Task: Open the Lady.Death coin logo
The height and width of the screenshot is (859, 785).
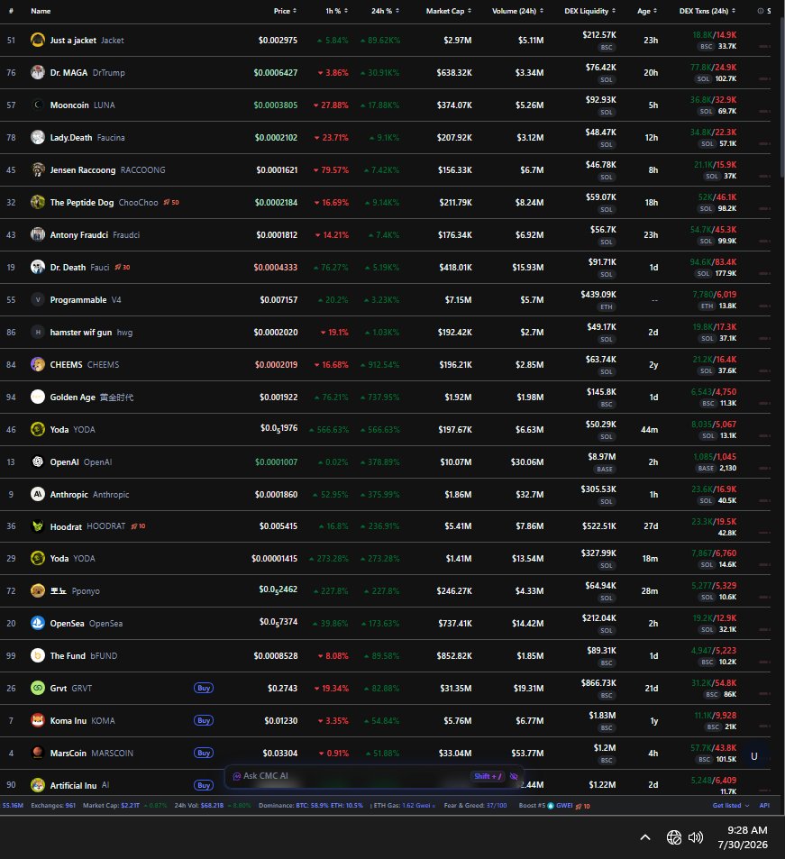Action: [38, 137]
